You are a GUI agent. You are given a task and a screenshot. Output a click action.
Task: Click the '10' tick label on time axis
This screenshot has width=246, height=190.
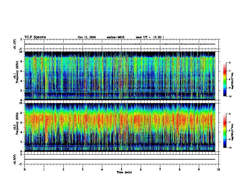tap(218, 169)
